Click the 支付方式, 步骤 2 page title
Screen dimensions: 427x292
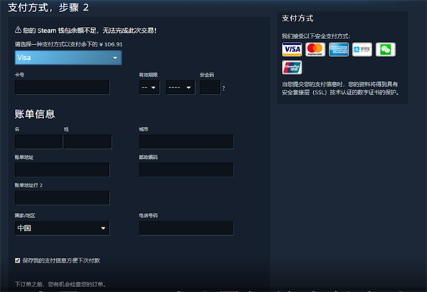click(48, 7)
